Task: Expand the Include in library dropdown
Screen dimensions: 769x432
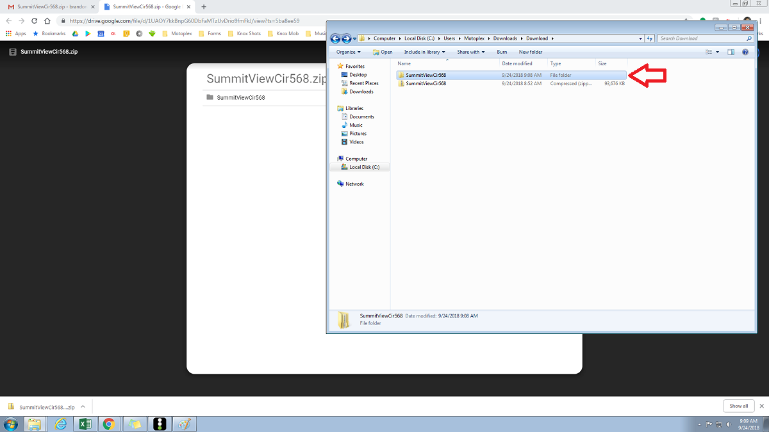Action: point(424,52)
